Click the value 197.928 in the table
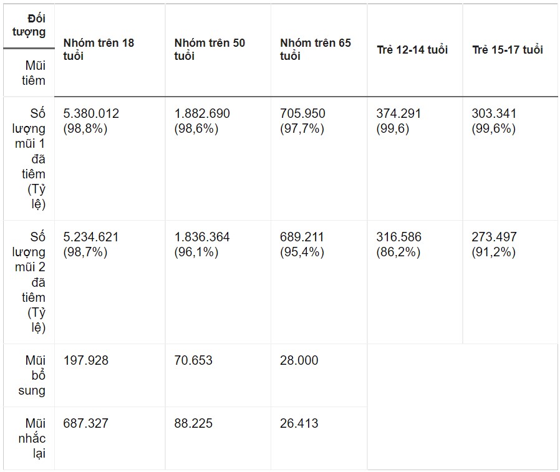 point(85,360)
